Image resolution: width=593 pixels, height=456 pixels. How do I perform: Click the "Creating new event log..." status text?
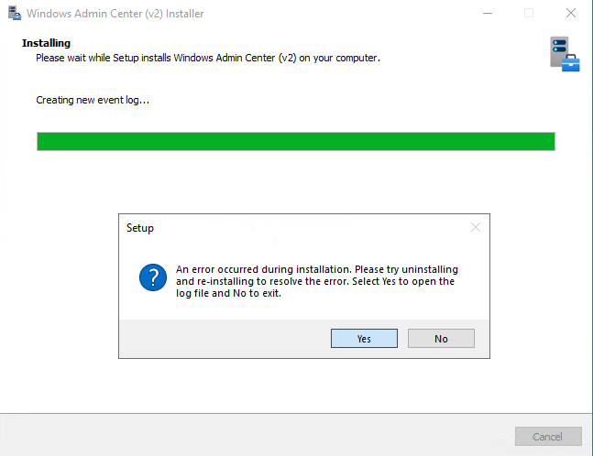(92, 99)
